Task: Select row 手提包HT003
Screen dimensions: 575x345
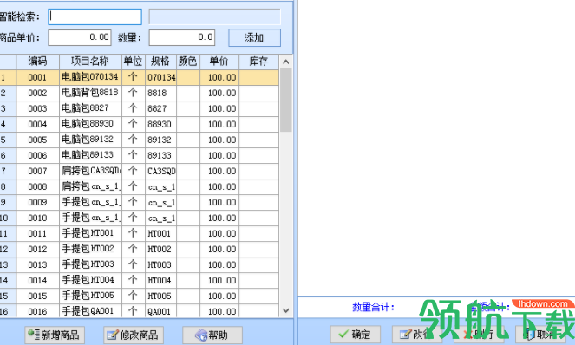Action: (140, 264)
